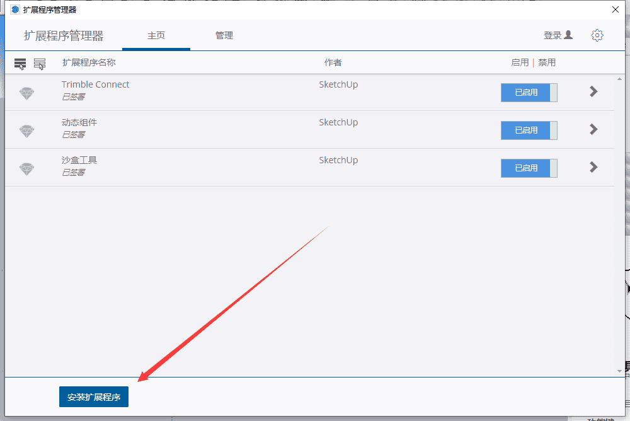Screen dimensions: 630x421
Task: Expand details arrow for Trimble Connect
Action: [x=593, y=91]
